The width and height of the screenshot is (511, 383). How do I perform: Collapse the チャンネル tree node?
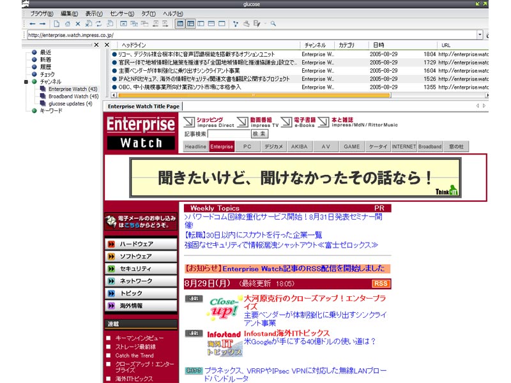(x=26, y=82)
